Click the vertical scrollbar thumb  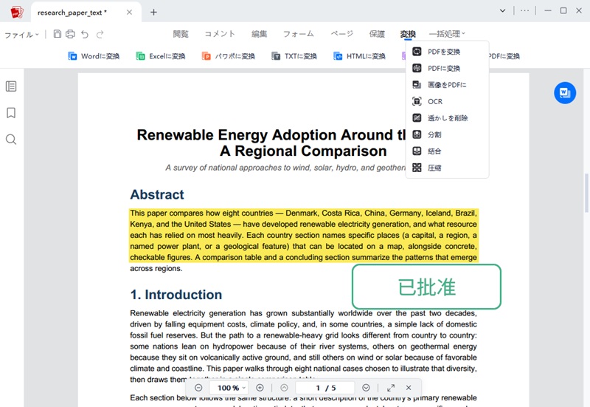(586, 193)
